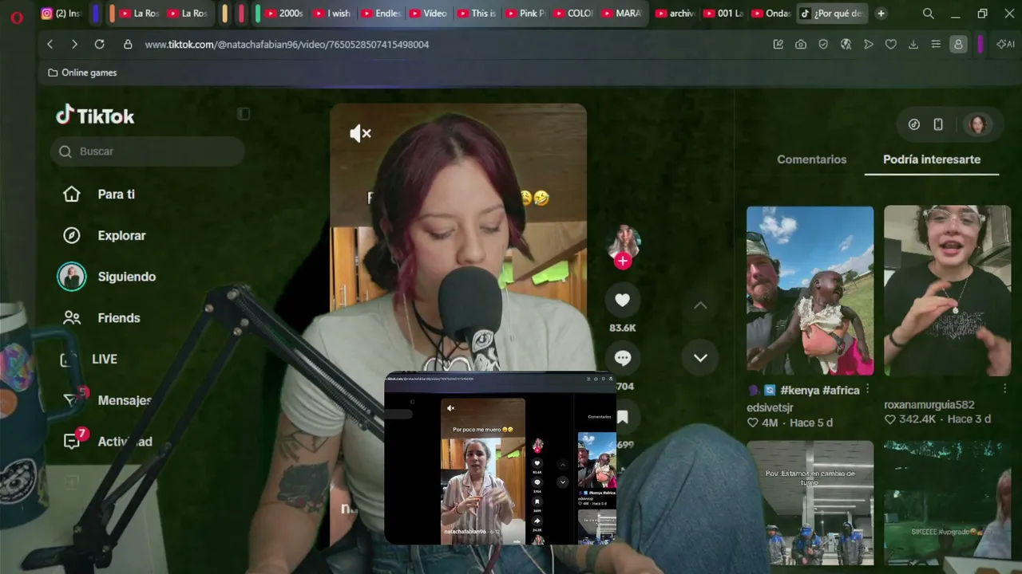The width and height of the screenshot is (1022, 574).
Task: Open Opera easy setup menu
Action: [936, 45]
